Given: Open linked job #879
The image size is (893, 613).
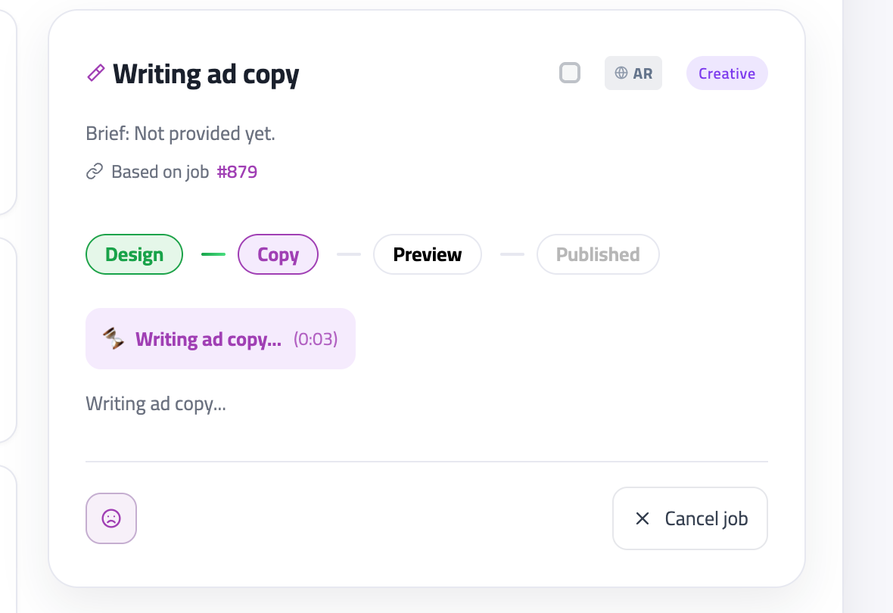Looking at the screenshot, I should (238, 171).
